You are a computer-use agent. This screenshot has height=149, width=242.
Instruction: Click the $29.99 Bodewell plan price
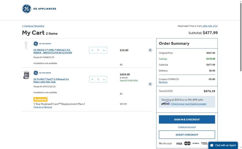123,104
